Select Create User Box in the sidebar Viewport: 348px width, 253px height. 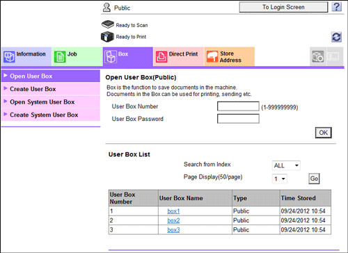[x=51, y=89]
